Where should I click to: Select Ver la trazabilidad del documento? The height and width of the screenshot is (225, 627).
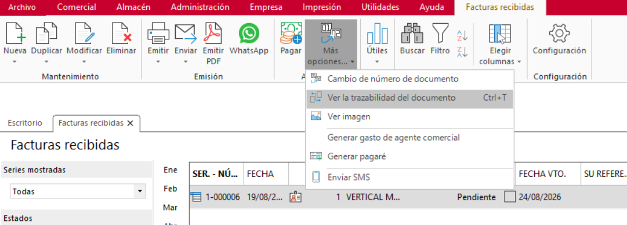tap(409, 98)
